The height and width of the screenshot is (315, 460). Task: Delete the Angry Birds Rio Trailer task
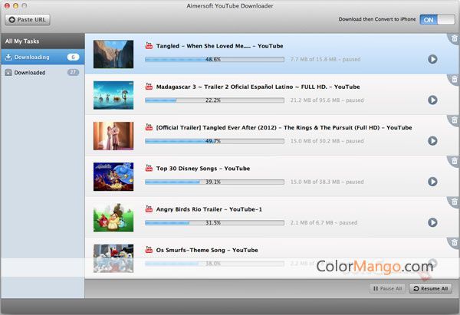tap(454, 202)
